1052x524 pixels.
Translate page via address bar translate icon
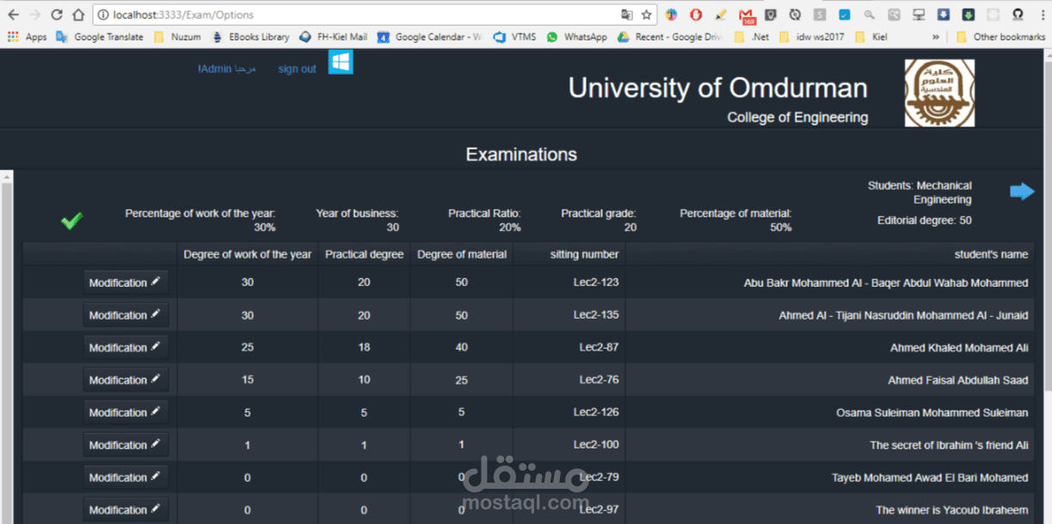pos(628,14)
